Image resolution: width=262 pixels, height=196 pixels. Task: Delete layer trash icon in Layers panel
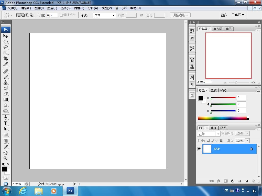[x=253, y=181]
